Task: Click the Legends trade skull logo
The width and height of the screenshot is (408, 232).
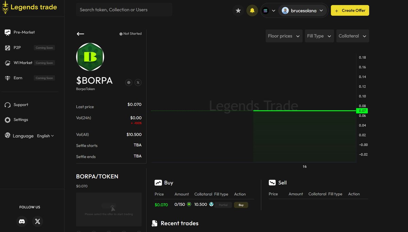Action: [5, 7]
